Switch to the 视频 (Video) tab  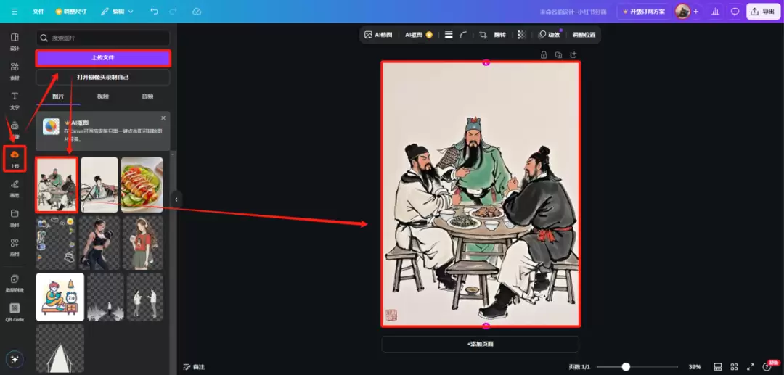(x=103, y=96)
